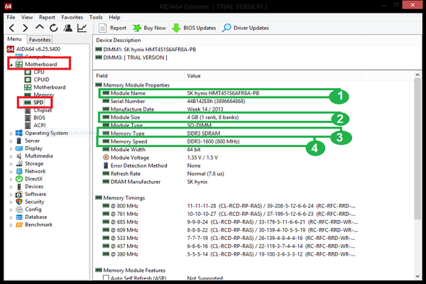Click the Config tree icon

[x=19, y=209]
